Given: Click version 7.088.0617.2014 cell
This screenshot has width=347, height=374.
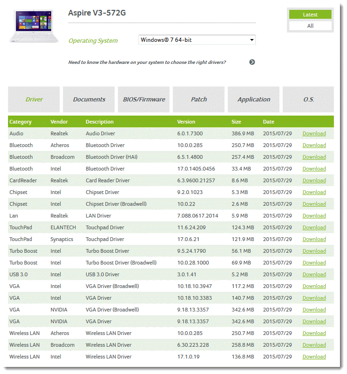Looking at the screenshot, I should [198, 216].
